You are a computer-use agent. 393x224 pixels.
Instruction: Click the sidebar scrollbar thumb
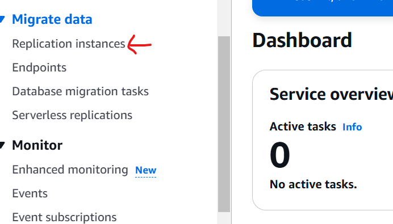coord(224,124)
